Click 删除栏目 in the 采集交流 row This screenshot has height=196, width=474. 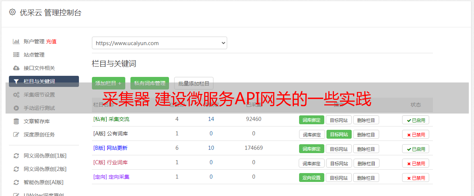click(366, 120)
